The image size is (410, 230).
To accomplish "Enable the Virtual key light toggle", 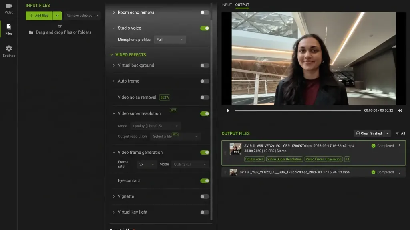I will point(205,212).
